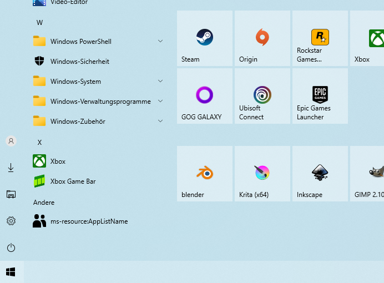384x283 pixels.
Task: Click the Xbox Game Bar icon
Action: [x=39, y=181]
